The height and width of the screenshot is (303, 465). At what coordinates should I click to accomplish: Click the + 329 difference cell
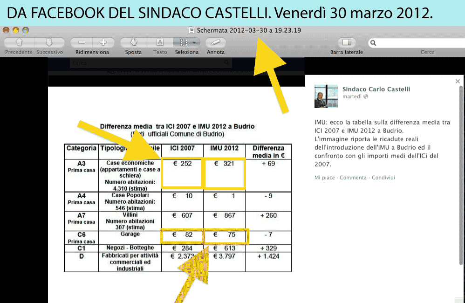pos(268,248)
